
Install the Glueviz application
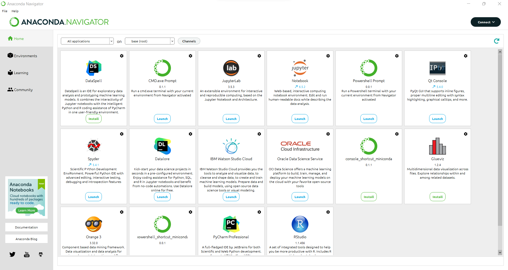click(x=437, y=197)
